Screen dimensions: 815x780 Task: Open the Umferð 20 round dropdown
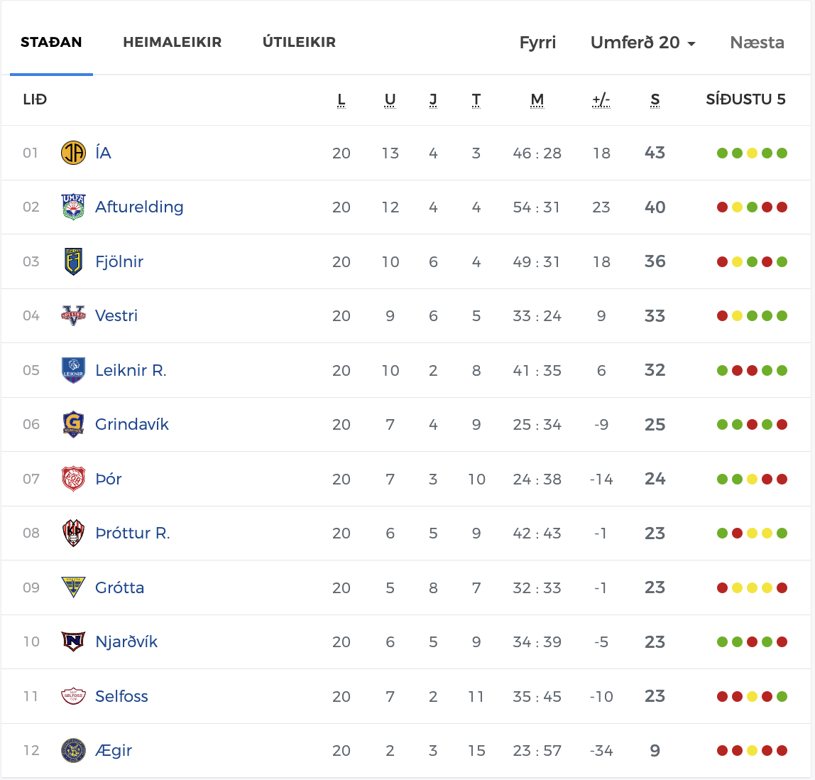(642, 43)
